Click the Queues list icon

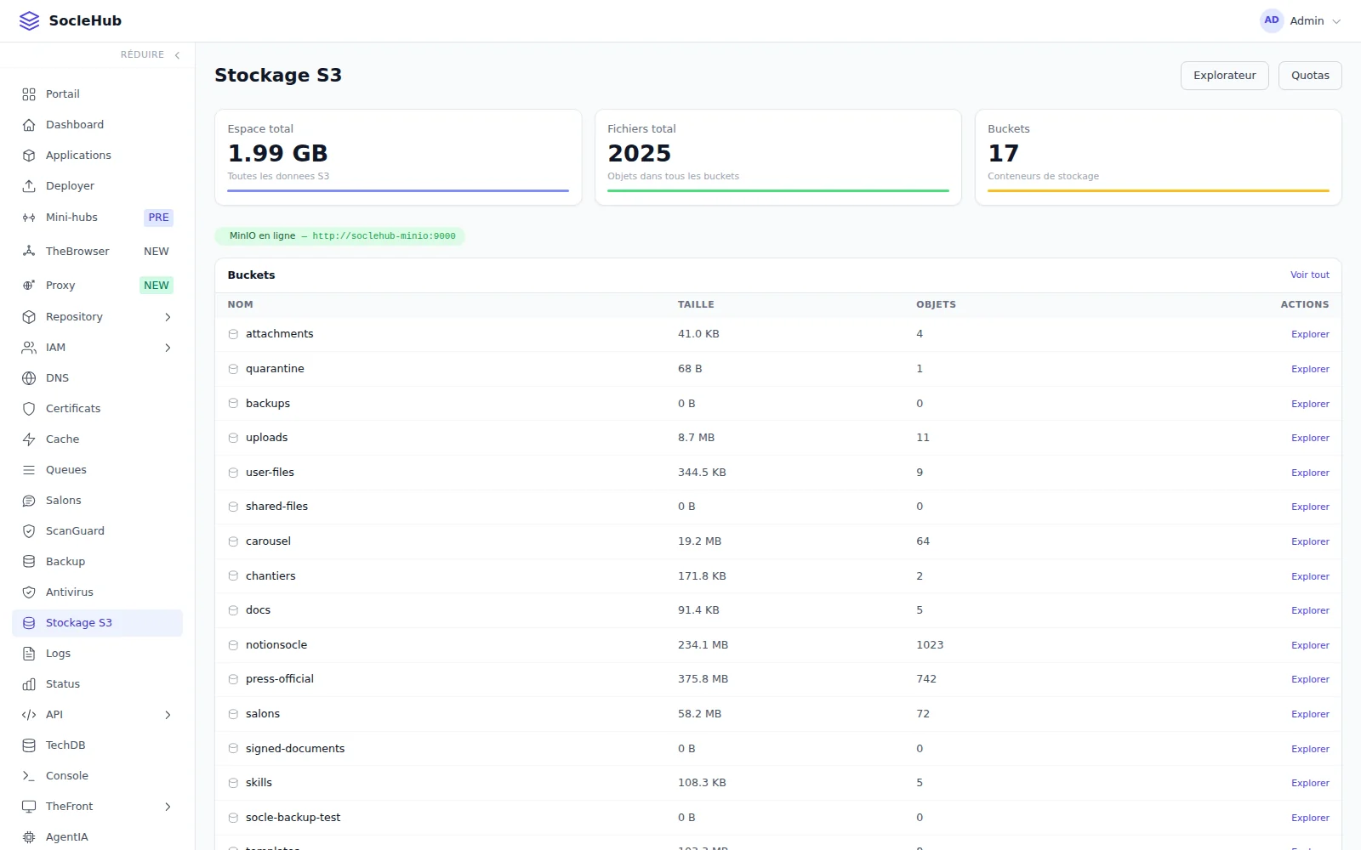[x=29, y=470]
